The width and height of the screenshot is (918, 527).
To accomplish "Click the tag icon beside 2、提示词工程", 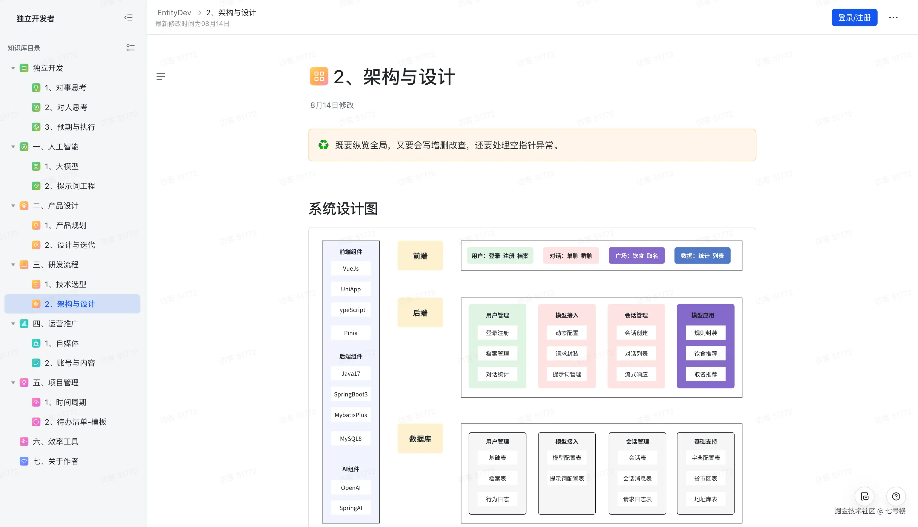I will (x=36, y=186).
